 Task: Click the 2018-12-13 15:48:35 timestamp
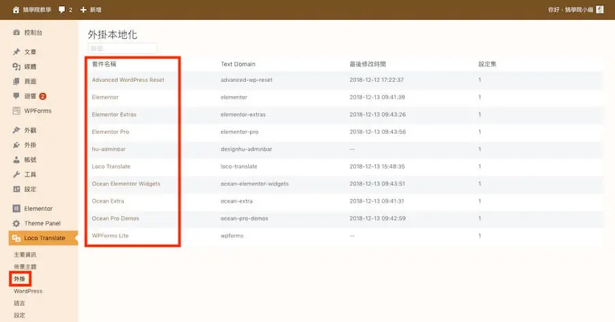(377, 166)
